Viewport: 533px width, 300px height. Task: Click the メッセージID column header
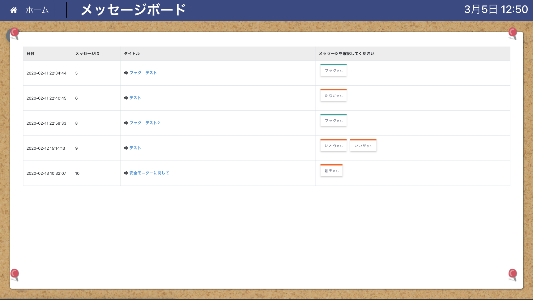click(87, 54)
